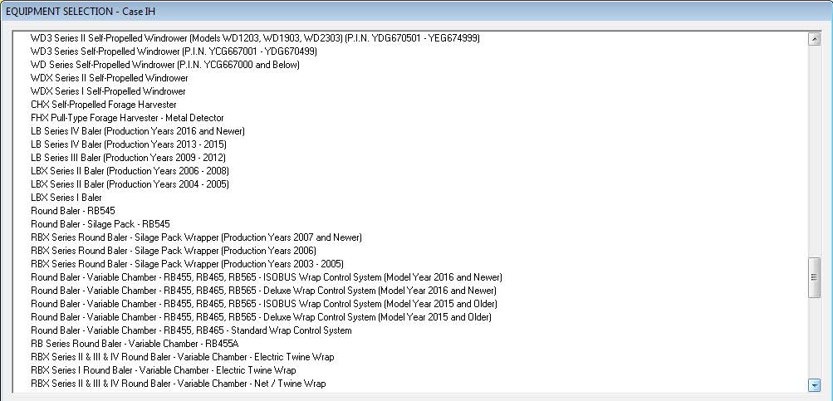Select RBX Silage Pack Wrapper 2003 - 2005
This screenshot has width=833, height=401.
tap(187, 264)
